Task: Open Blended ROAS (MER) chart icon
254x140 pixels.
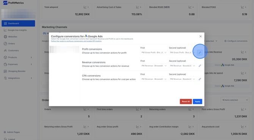Action: coord(190,7)
